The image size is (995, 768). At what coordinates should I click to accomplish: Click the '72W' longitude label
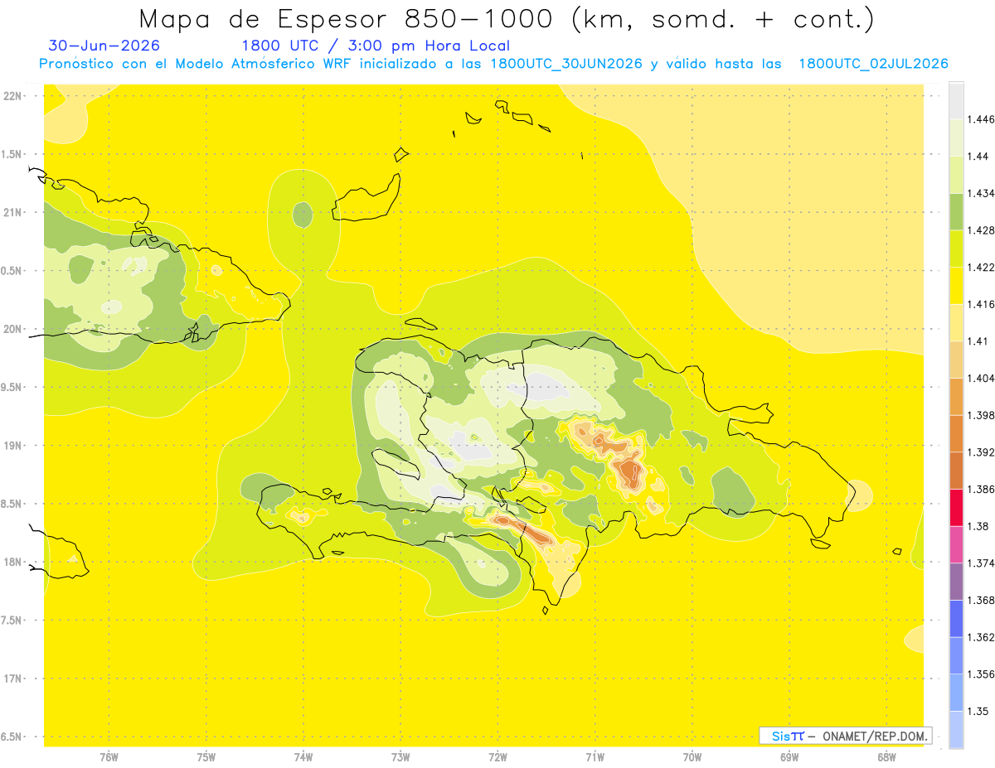pos(498,757)
